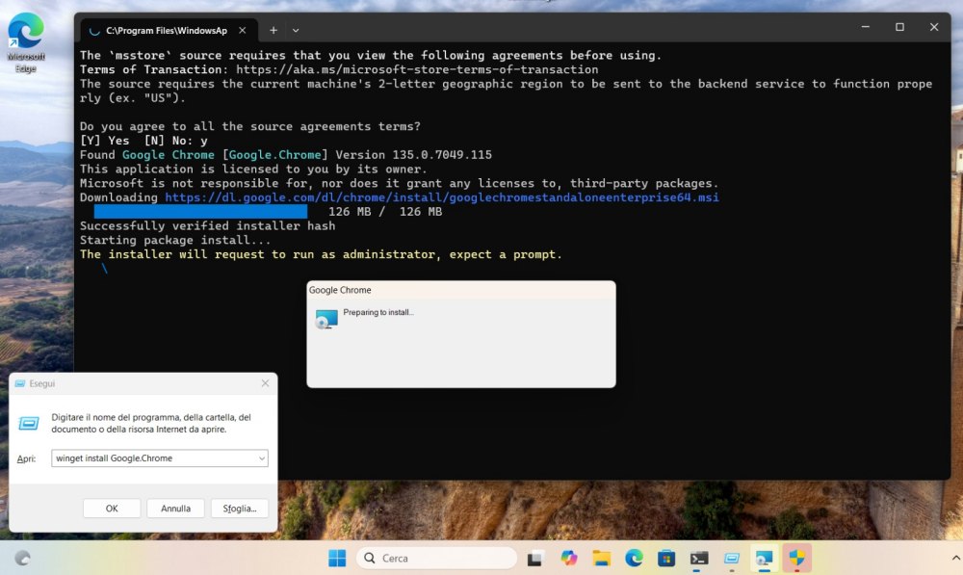Click 'Starting package install...' line
963x575 pixels.
pos(175,240)
